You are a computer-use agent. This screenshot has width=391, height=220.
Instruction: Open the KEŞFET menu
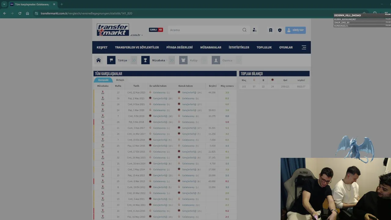[102, 47]
